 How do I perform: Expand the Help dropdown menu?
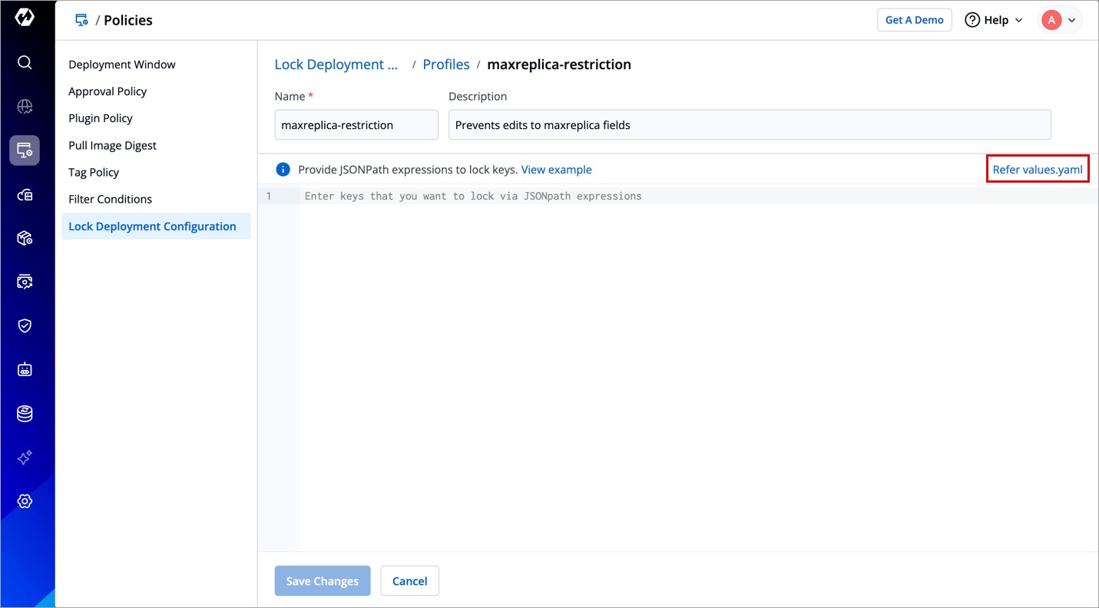[994, 20]
